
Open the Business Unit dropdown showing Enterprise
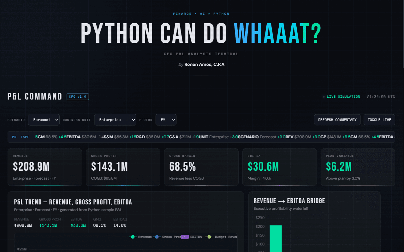[115, 120]
